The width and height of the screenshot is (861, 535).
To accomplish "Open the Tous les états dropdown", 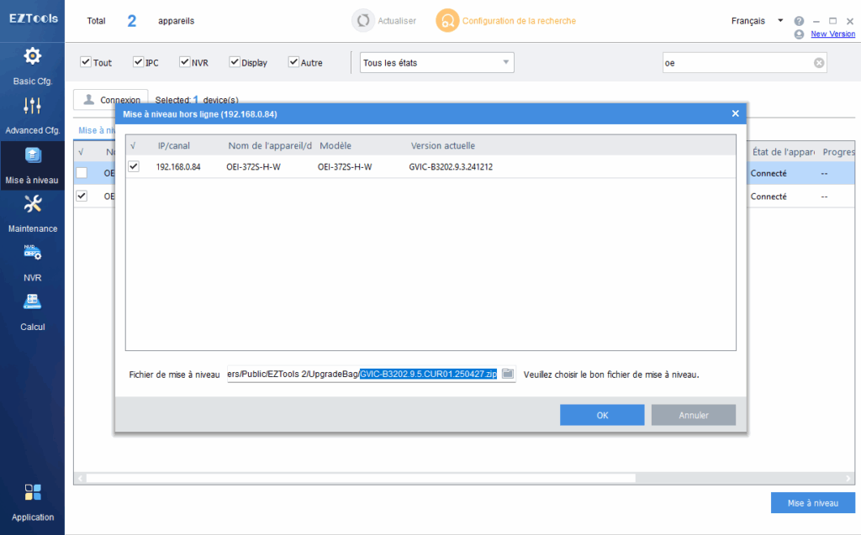I will 437,62.
